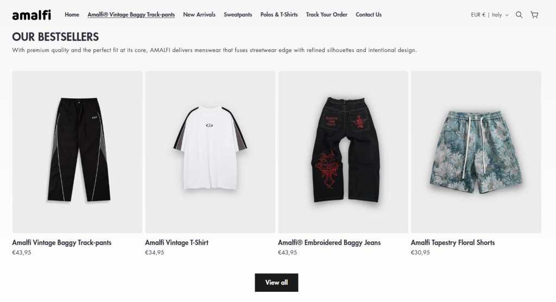Screen dimensions: 556x302
Task: Click Amalfi® Embroidered Baggy Jeans title
Action: (330, 242)
